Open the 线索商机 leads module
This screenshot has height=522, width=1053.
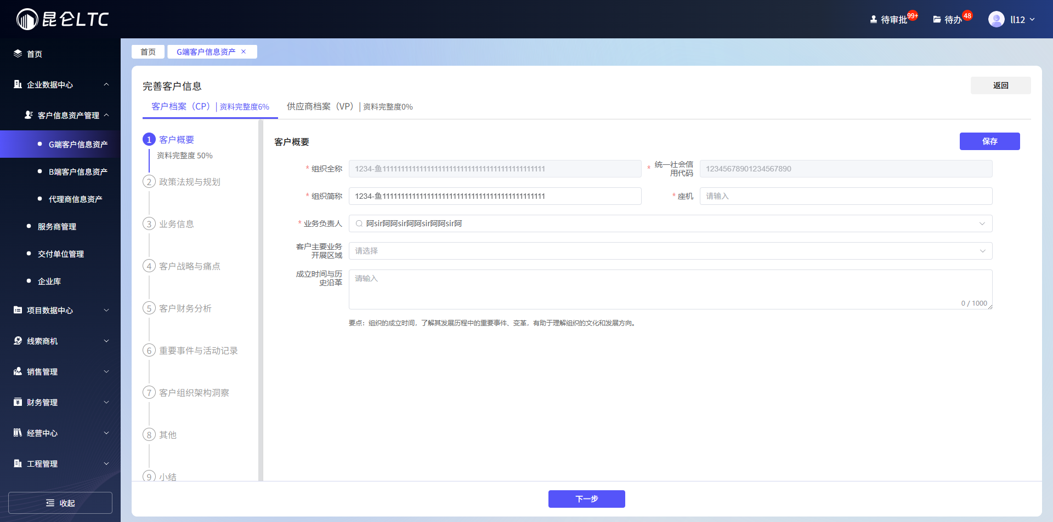[47, 341]
